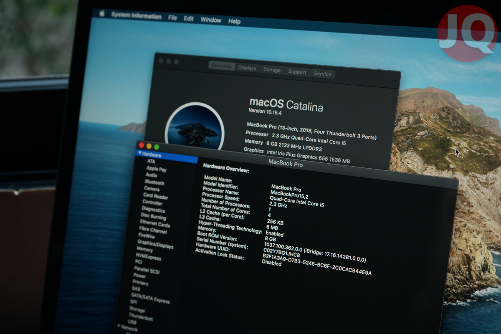The height and width of the screenshot is (334, 501).
Task: Open the Help menu
Action: pos(234,21)
